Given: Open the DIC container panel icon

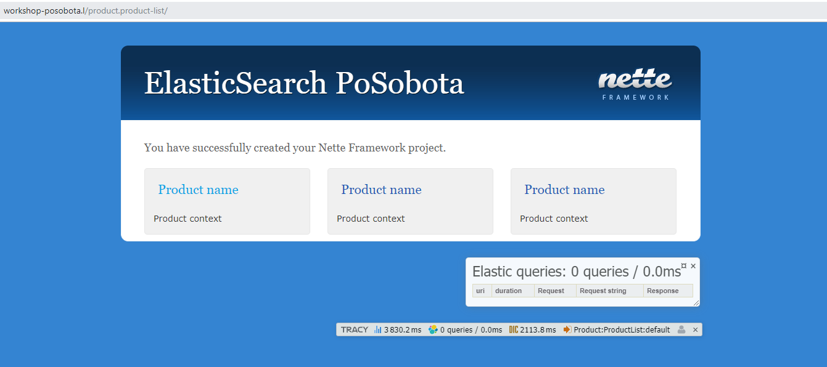Looking at the screenshot, I should click(513, 329).
